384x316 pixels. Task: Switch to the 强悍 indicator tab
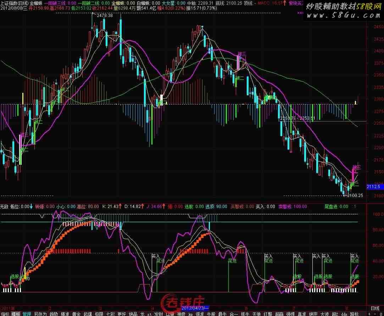290,314
